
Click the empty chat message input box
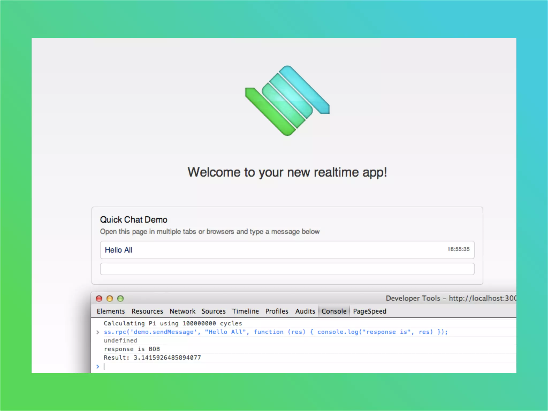point(287,269)
